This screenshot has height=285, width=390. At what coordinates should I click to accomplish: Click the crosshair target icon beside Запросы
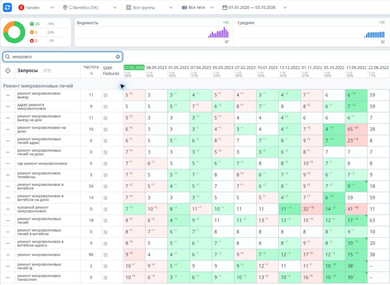tap(8, 71)
